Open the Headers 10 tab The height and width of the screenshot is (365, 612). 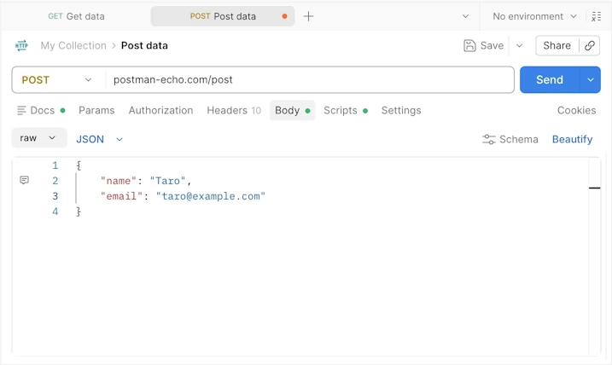tap(234, 111)
